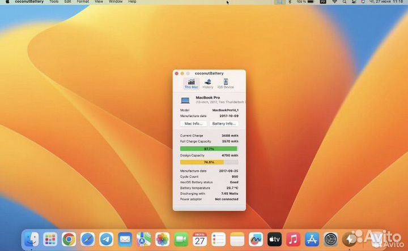408x251 pixels.
Task: Open Notes from the Dock
Action: point(237,239)
